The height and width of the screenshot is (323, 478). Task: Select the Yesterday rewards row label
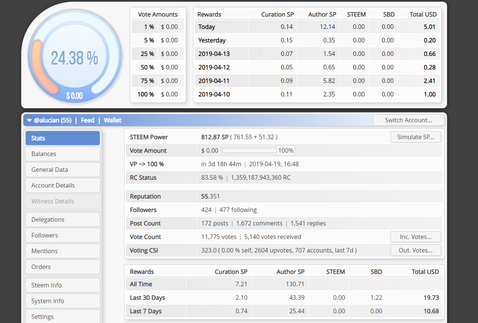[212, 40]
